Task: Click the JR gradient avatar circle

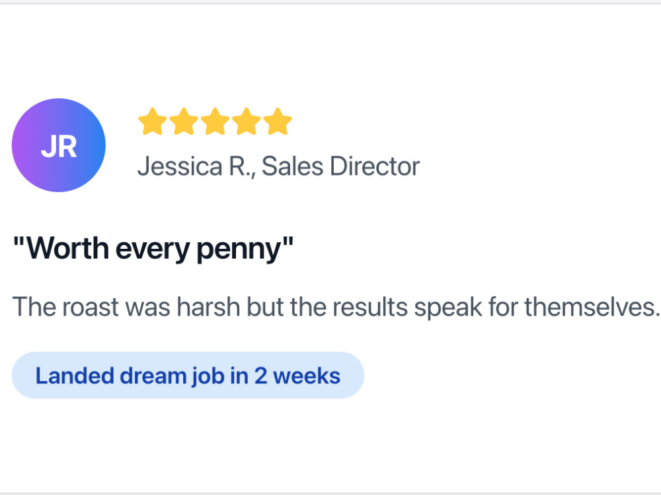Action: (59, 145)
